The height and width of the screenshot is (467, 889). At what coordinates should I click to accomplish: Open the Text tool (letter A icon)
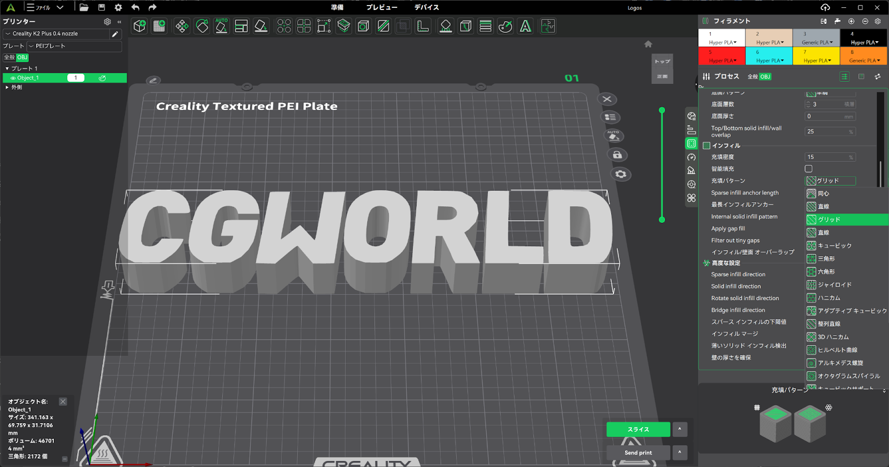525,26
